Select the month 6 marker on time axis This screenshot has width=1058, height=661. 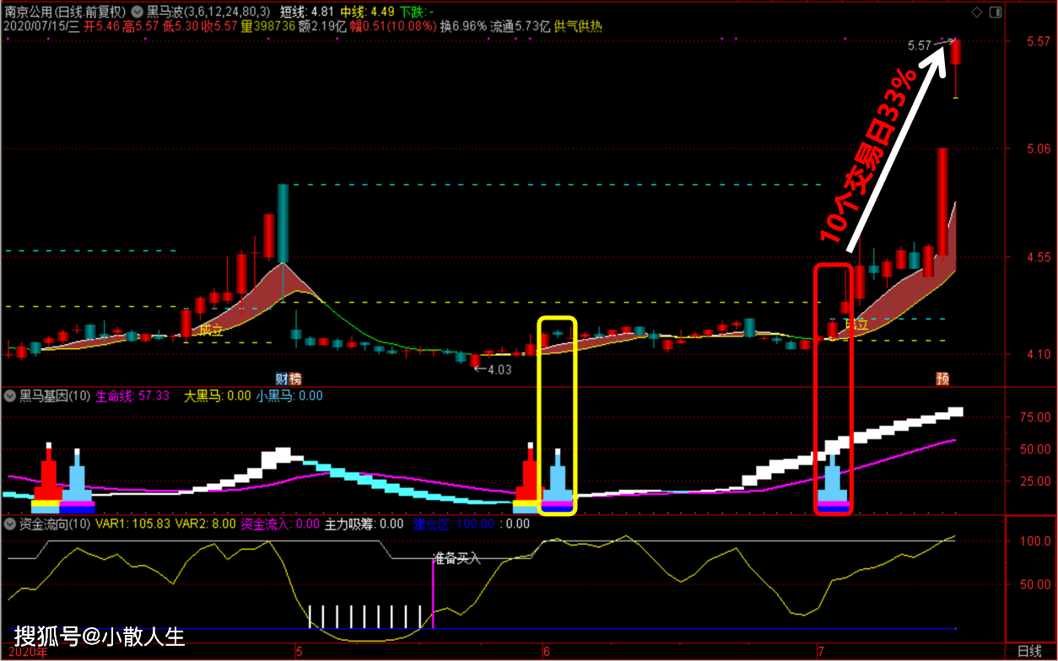click(x=546, y=651)
